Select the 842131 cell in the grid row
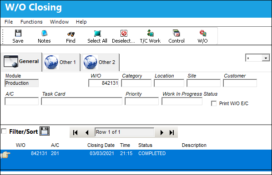Viewport: 272px width, 175px height. click(39, 153)
